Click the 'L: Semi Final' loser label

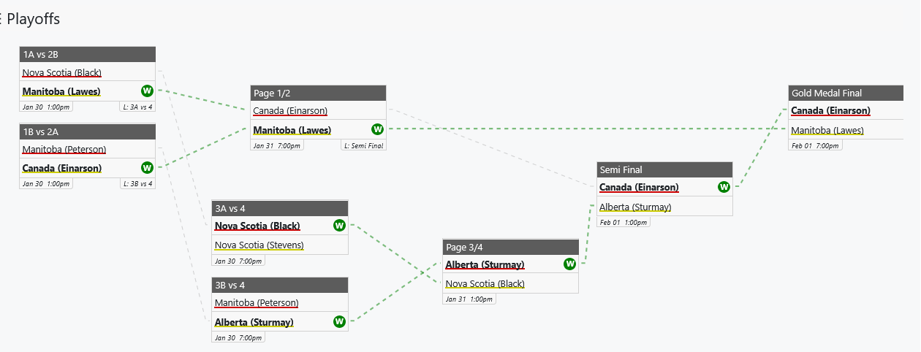[x=363, y=145]
